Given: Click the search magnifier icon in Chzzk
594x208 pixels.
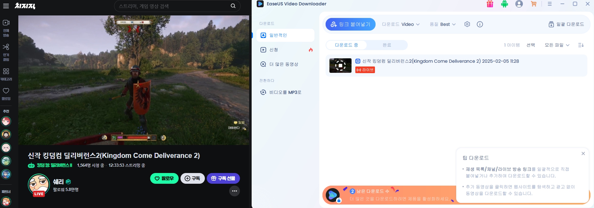Looking at the screenshot, I should 233,6.
